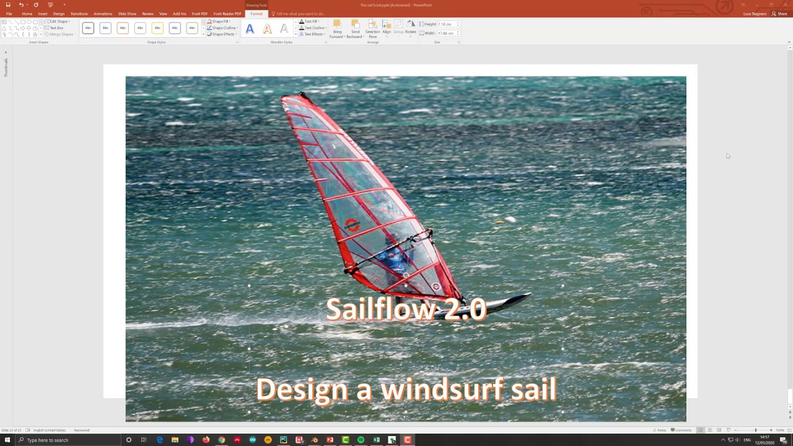Open the Align objects menu
This screenshot has height=446, width=793.
pyautogui.click(x=387, y=28)
